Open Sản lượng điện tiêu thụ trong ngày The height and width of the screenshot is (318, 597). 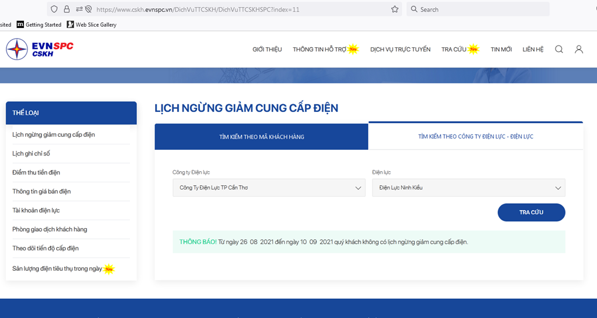[57, 268]
